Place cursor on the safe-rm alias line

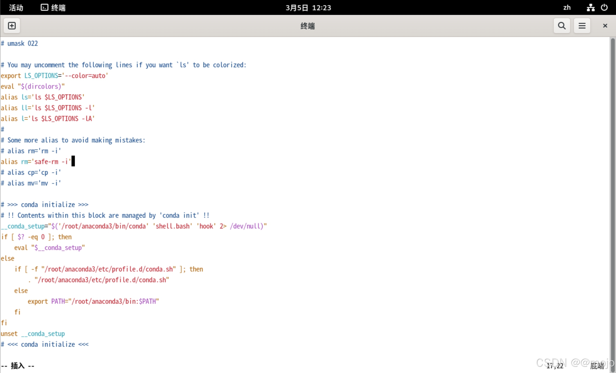[x=36, y=161]
